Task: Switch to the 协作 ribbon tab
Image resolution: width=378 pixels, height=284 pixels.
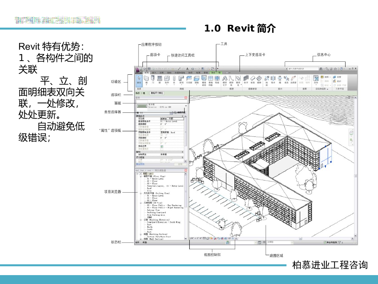Action: tap(190, 73)
